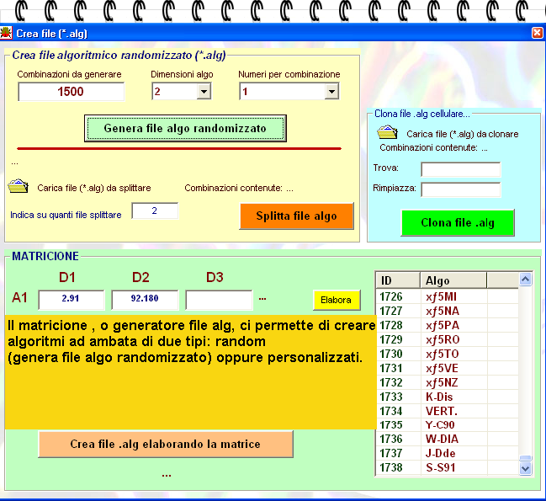The width and height of the screenshot is (546, 501).
Task: Click the app icon in the title bar
Action: 6,33
